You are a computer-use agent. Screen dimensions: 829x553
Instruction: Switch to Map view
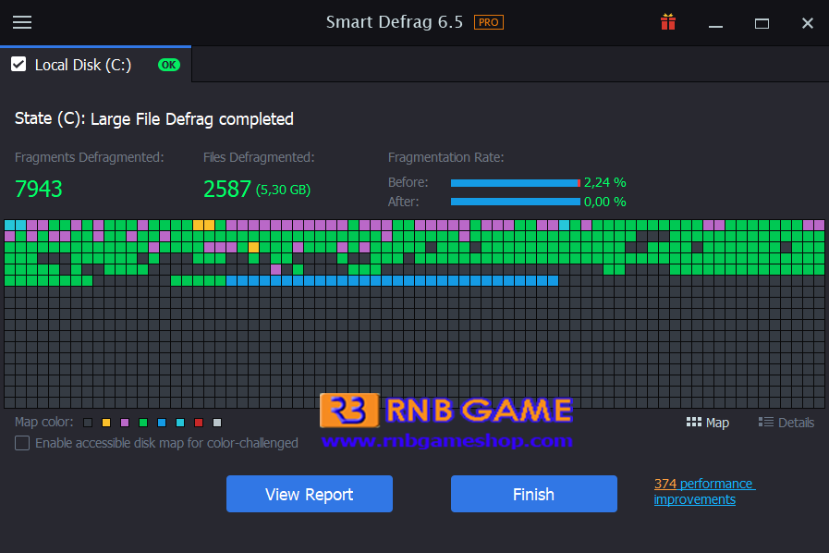click(x=707, y=423)
